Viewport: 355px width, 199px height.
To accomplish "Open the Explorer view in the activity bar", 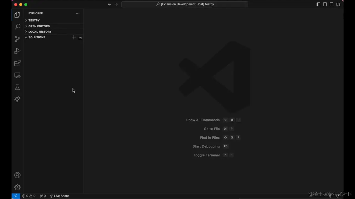I will [17, 15].
